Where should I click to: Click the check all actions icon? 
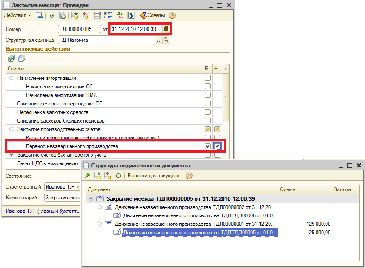[x=11, y=58]
